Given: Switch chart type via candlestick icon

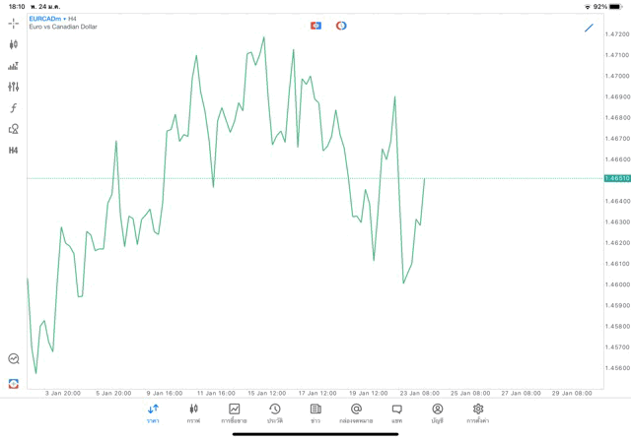Looking at the screenshot, I should pyautogui.click(x=13, y=44).
